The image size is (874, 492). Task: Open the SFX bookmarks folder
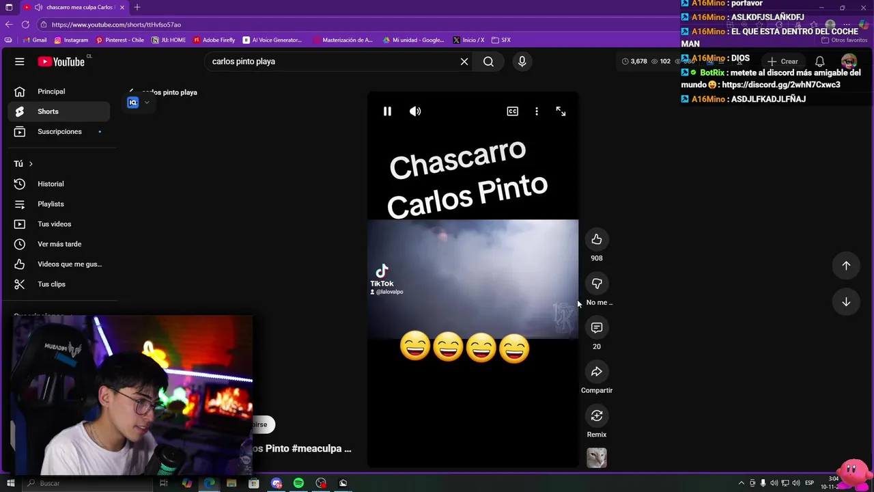pyautogui.click(x=501, y=40)
